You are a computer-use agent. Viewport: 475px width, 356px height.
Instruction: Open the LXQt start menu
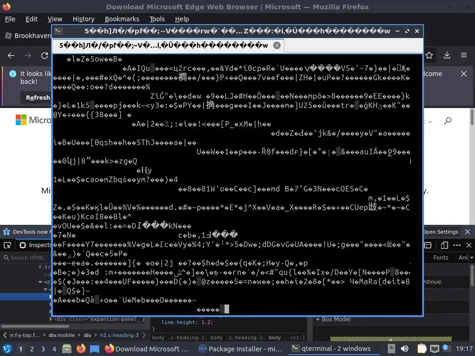(x=7, y=349)
